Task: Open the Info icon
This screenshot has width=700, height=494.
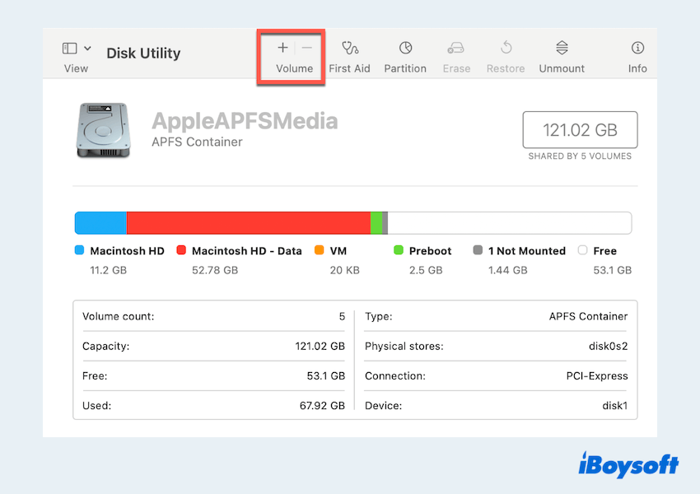Action: (637, 48)
